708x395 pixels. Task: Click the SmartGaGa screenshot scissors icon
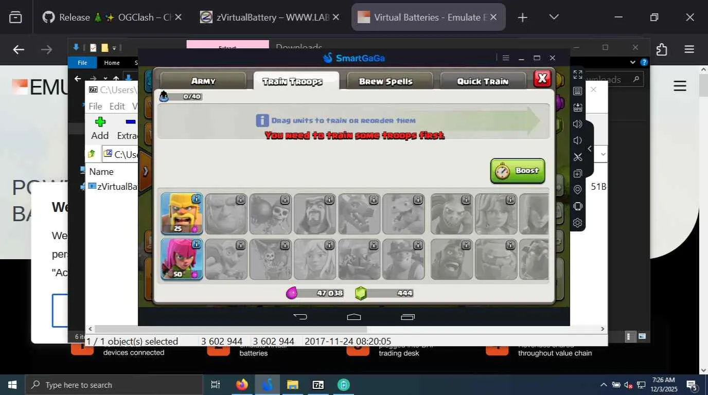click(x=578, y=157)
